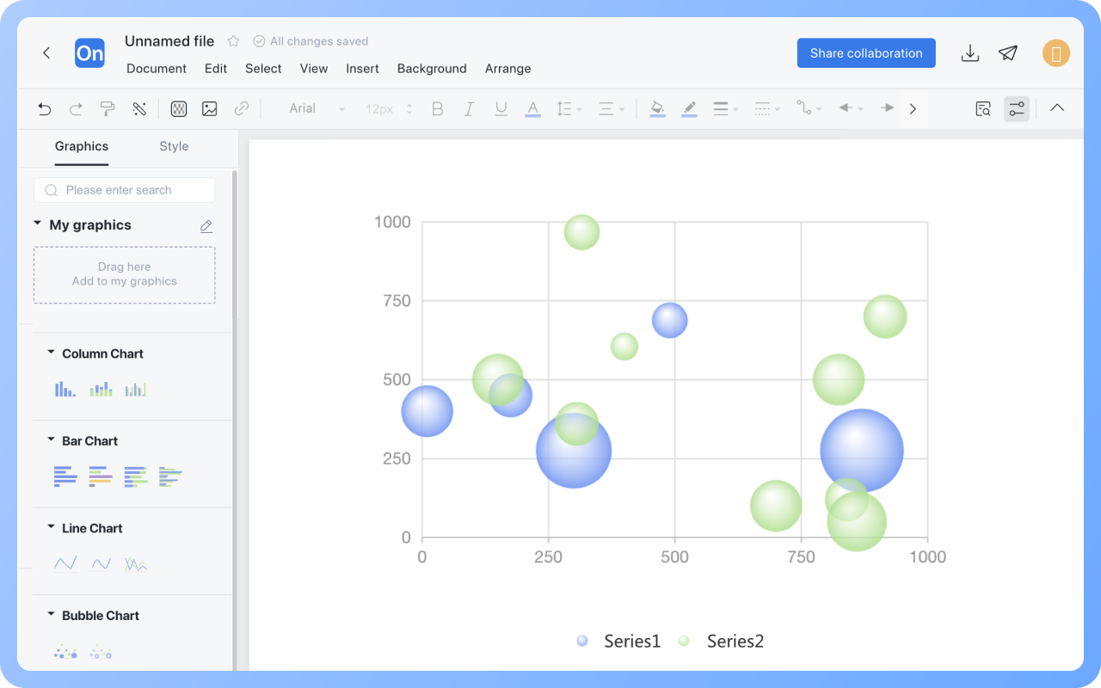The height and width of the screenshot is (688, 1101).
Task: Open the line spacing dropdown
Action: 569,108
